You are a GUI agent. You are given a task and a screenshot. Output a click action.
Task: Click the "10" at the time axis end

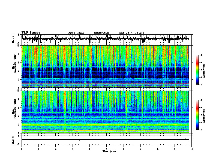point(192,149)
